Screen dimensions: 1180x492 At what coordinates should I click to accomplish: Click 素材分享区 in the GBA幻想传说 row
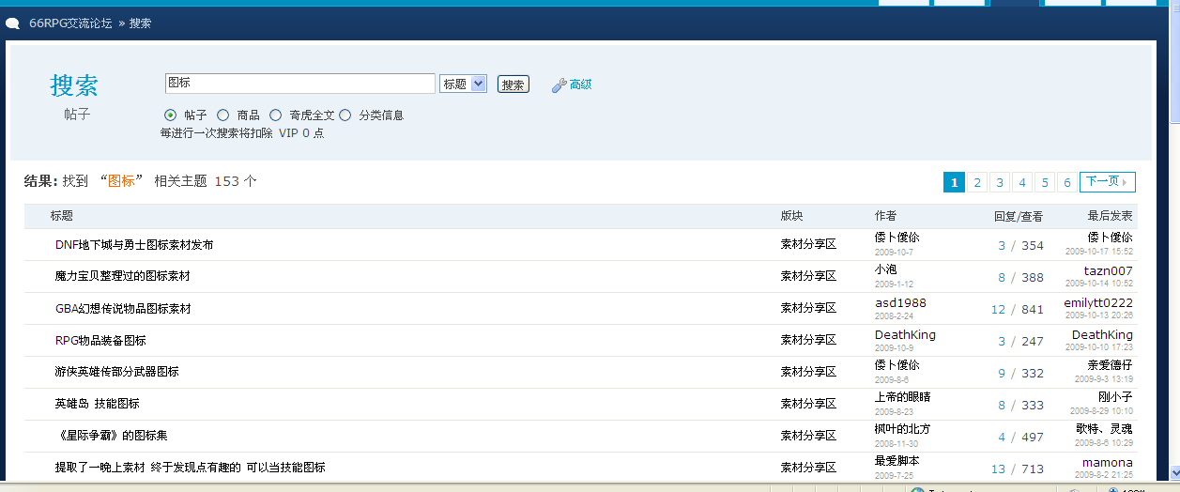click(x=808, y=309)
